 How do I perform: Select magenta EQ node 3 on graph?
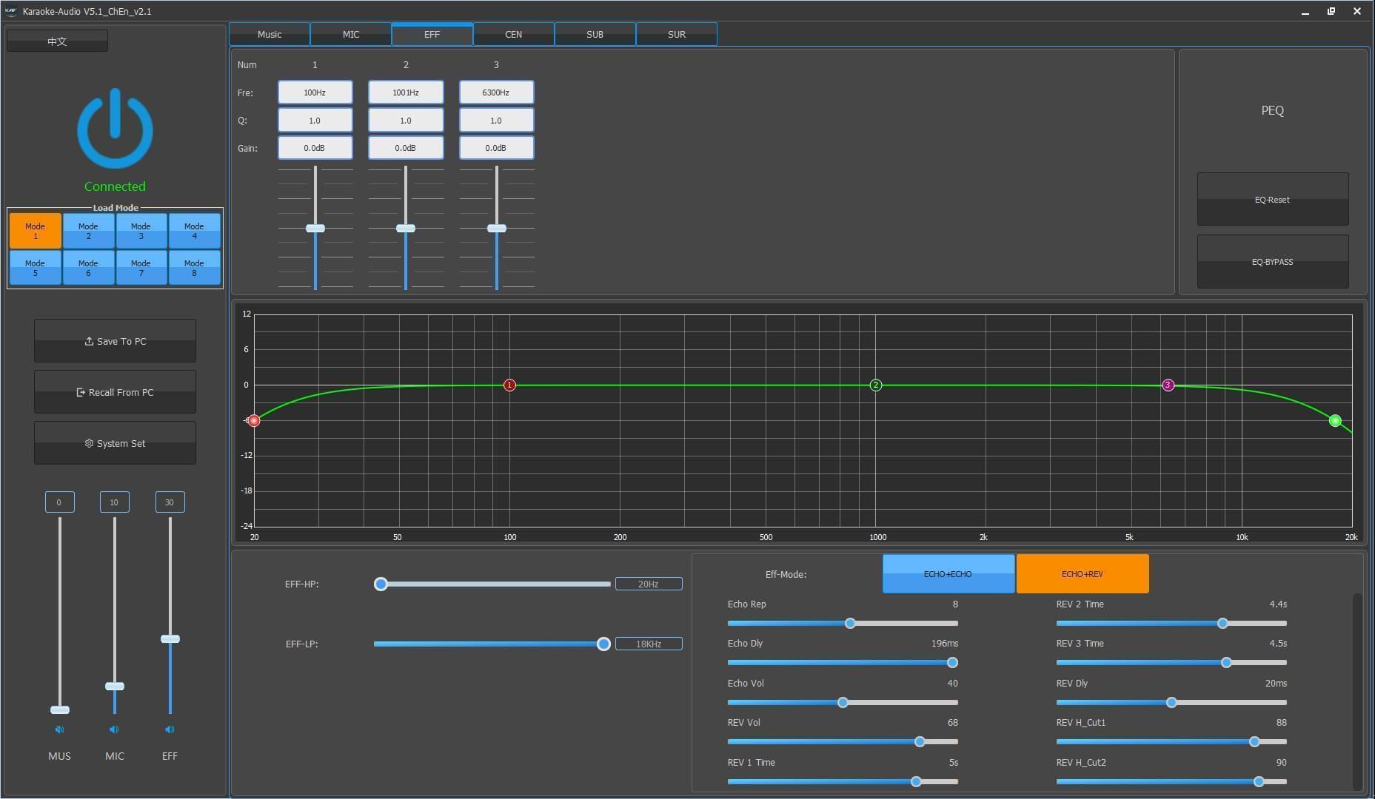1168,385
